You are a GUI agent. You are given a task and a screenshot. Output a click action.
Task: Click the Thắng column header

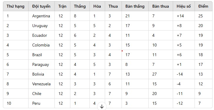(80, 6)
